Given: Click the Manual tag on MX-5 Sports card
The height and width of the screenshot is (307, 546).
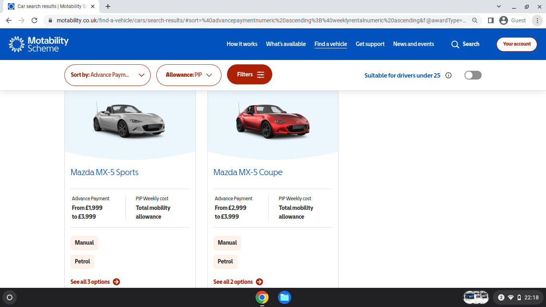Looking at the screenshot, I should [x=84, y=243].
